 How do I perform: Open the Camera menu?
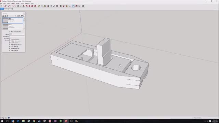click(13, 3)
